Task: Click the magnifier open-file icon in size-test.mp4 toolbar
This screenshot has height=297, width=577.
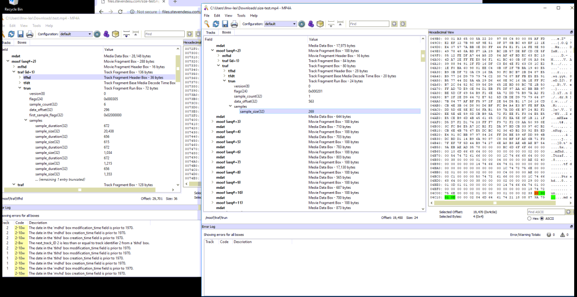Action: (x=207, y=24)
